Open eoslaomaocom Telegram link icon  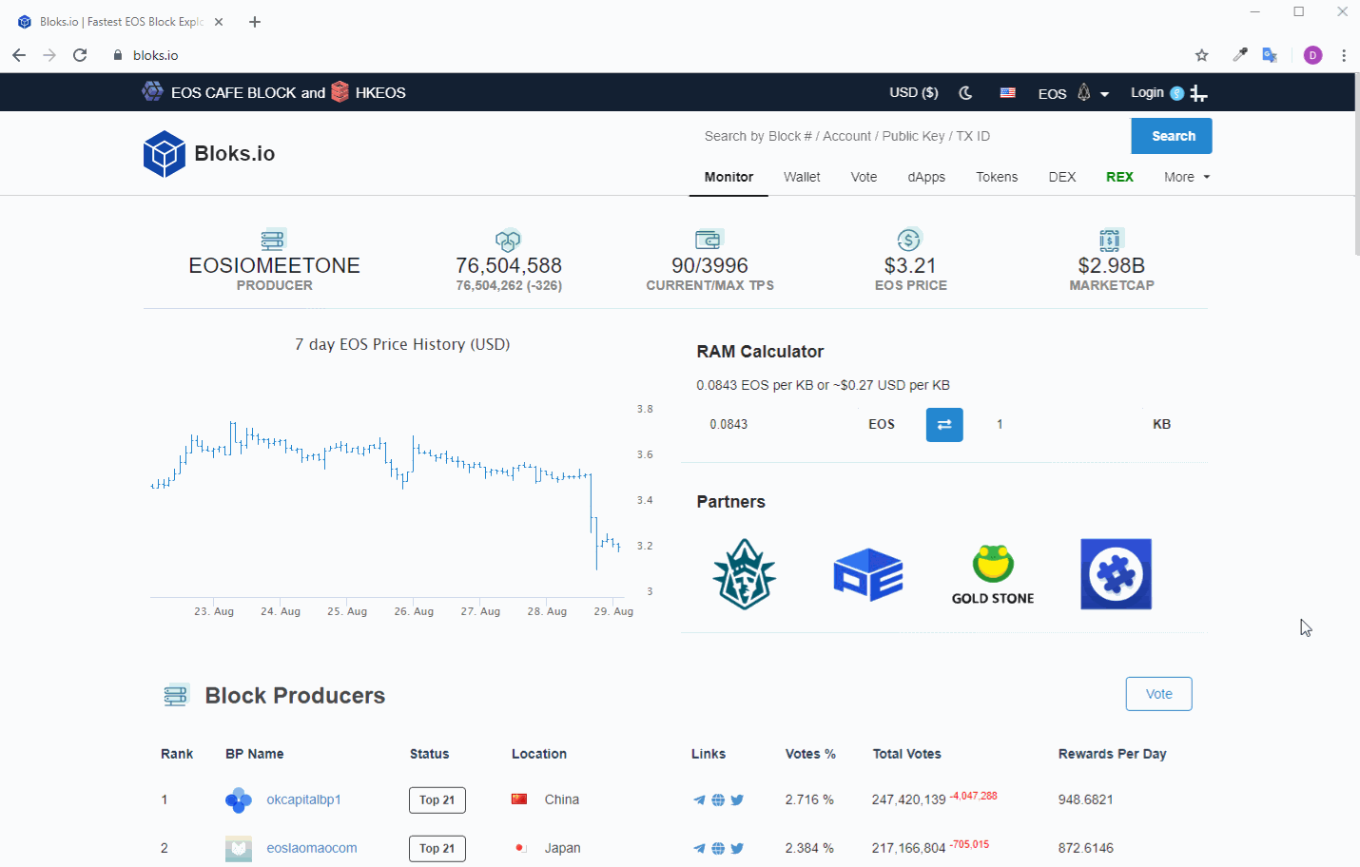point(699,849)
